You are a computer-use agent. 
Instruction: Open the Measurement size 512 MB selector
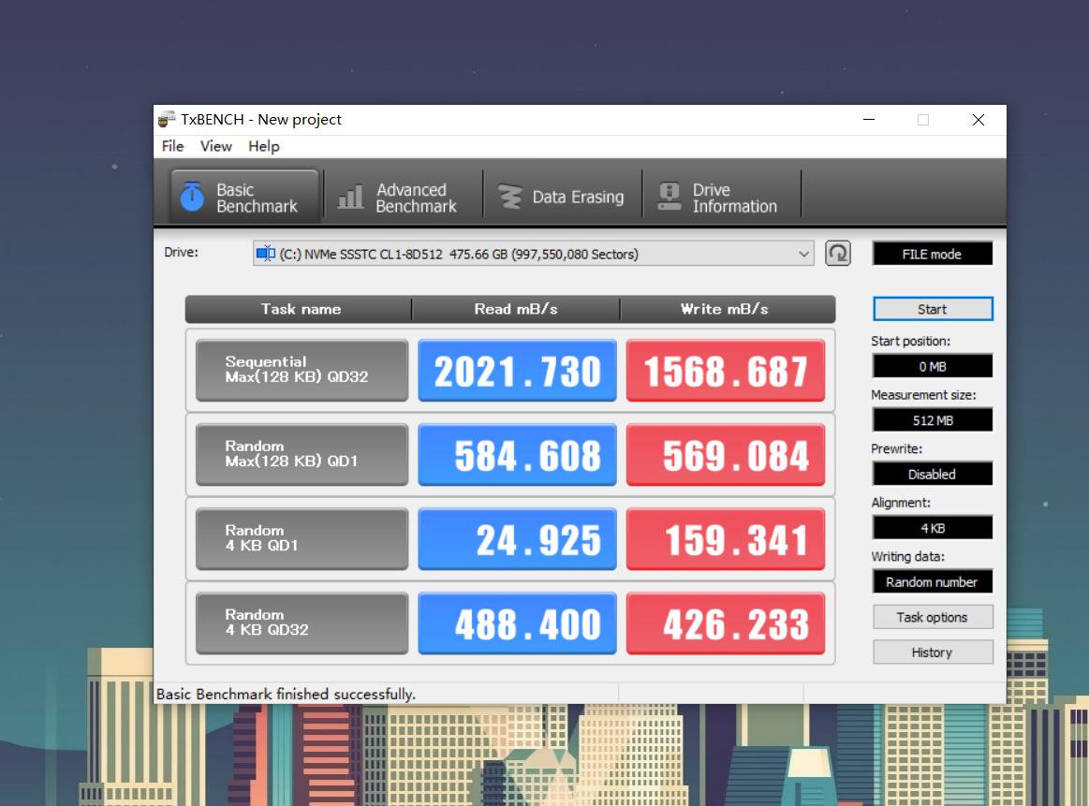(932, 420)
